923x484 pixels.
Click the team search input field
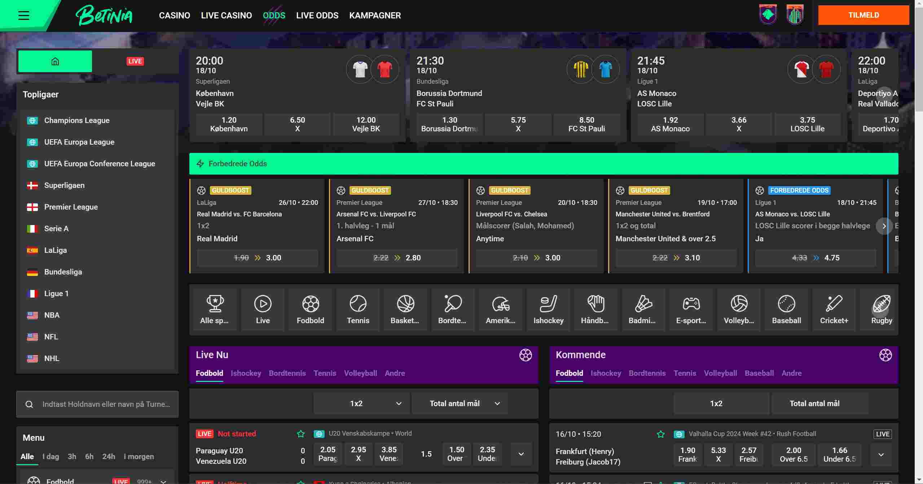click(97, 404)
